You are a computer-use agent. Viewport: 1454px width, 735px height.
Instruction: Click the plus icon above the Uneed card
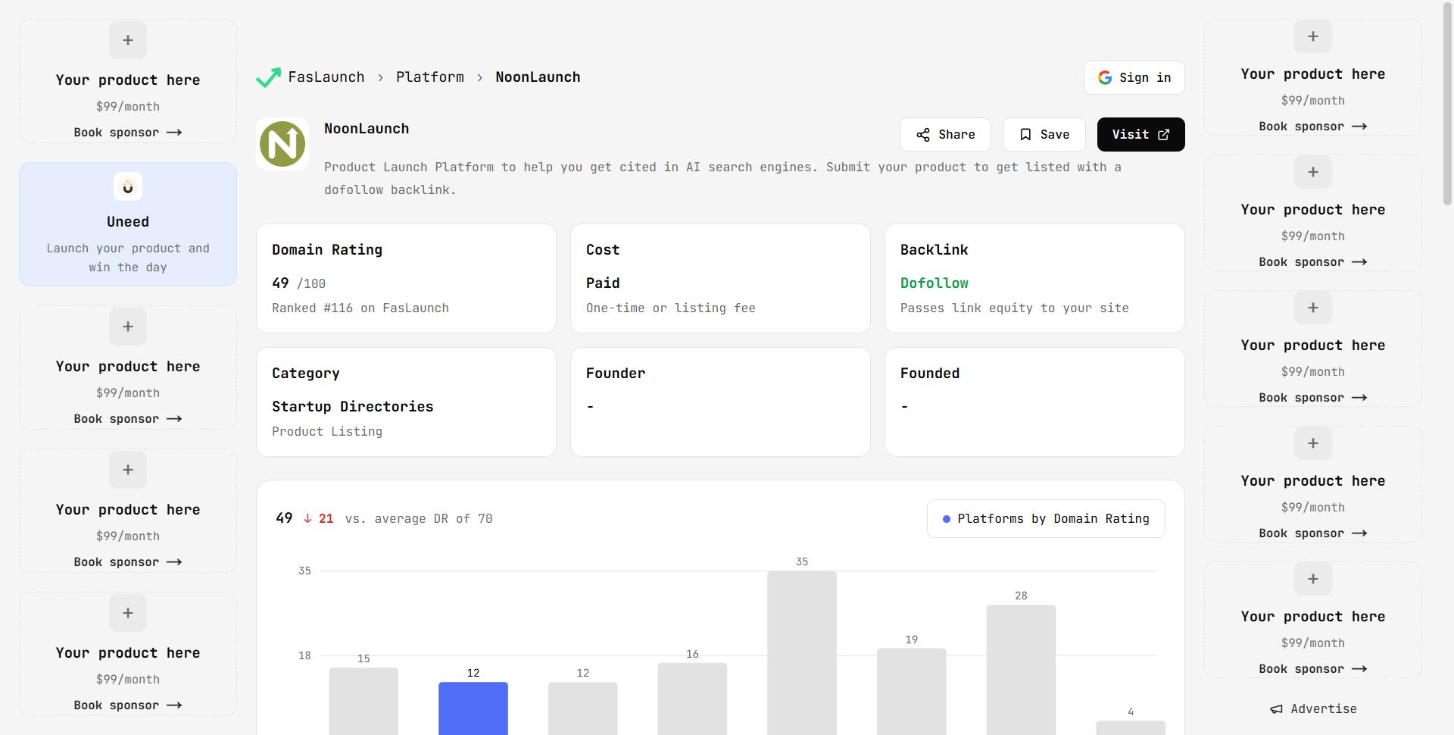[128, 40]
